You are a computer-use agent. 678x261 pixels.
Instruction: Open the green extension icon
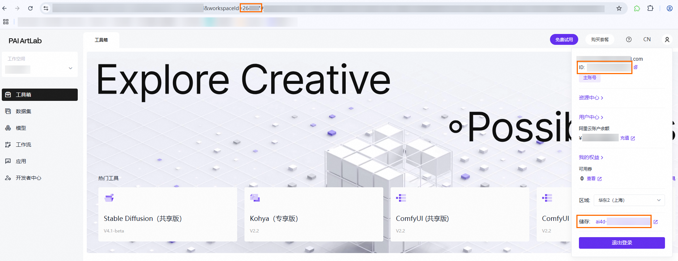(637, 8)
